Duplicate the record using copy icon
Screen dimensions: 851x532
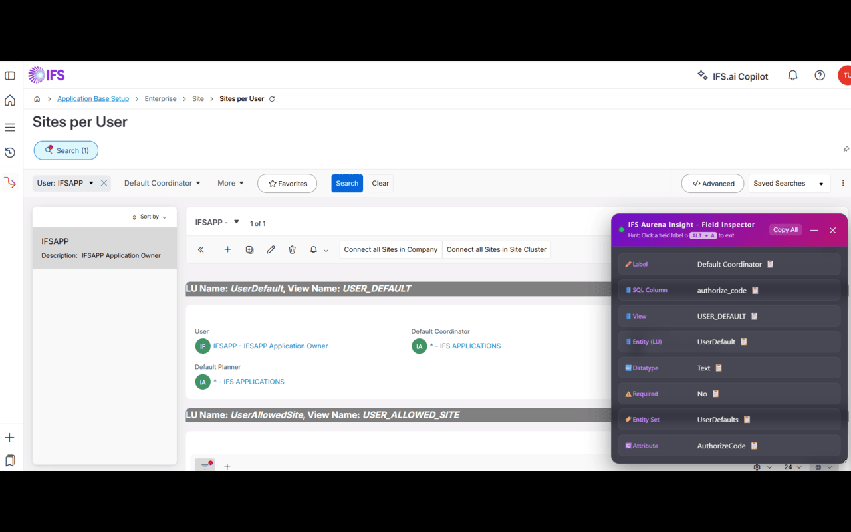coord(249,250)
